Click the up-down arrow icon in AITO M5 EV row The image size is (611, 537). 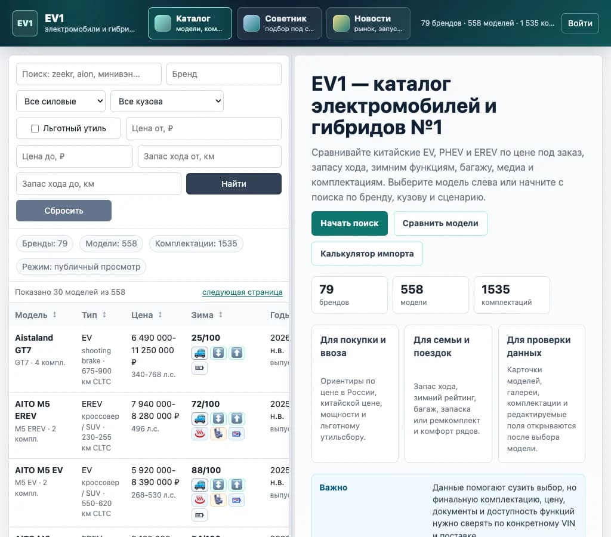[218, 485]
